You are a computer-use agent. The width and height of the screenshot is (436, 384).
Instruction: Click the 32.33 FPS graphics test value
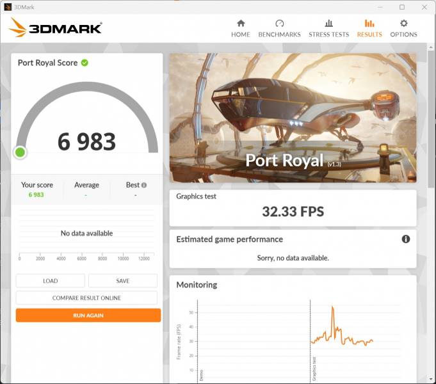293,212
